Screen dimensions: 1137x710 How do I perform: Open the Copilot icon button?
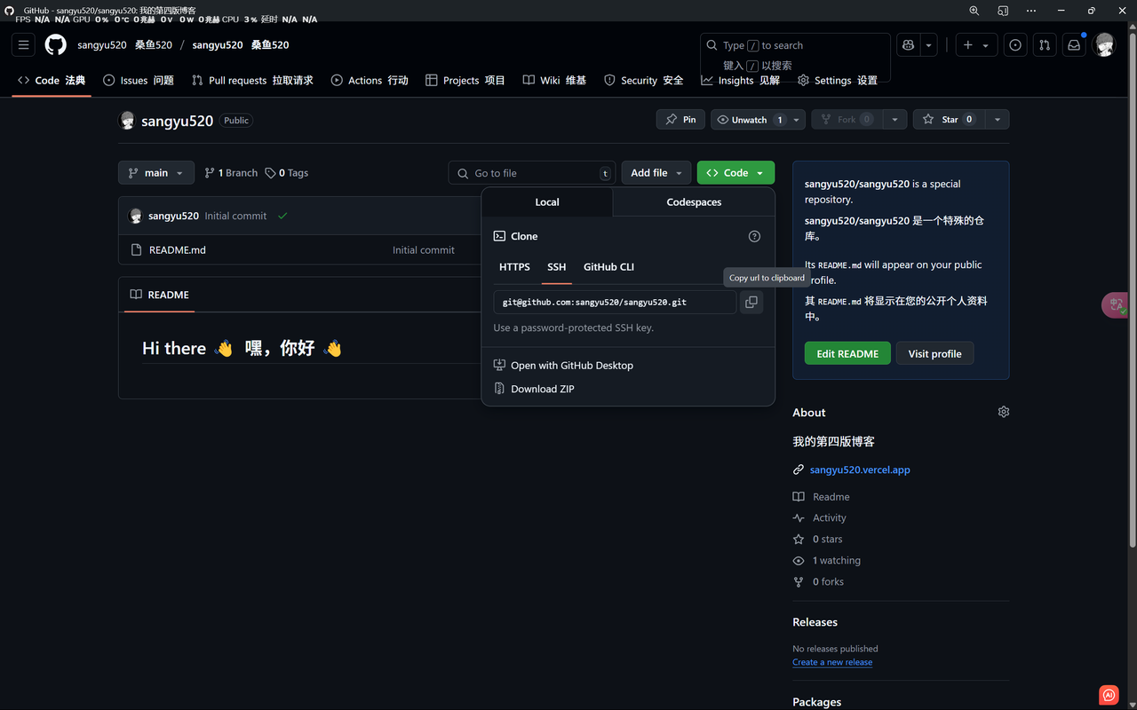908,44
